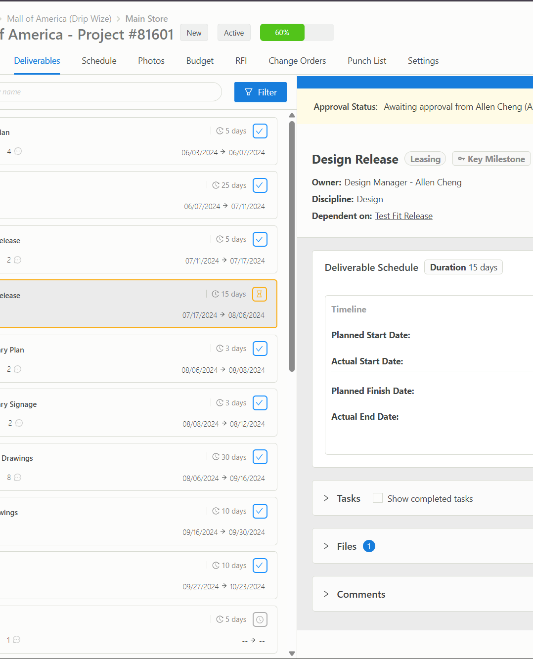The width and height of the screenshot is (533, 659).
Task: Click comment icon on ry Signage card
Action: click(x=19, y=423)
